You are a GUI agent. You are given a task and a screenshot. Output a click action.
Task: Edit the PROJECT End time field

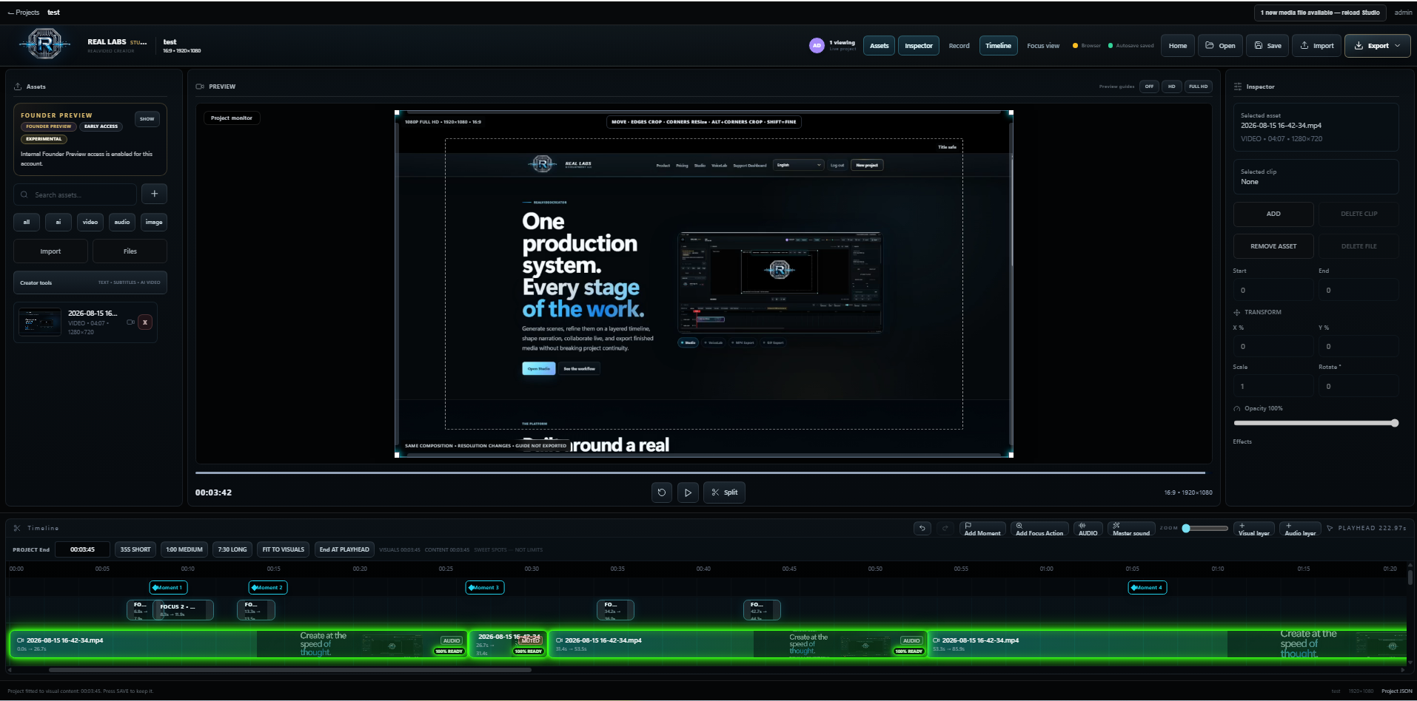coord(82,549)
